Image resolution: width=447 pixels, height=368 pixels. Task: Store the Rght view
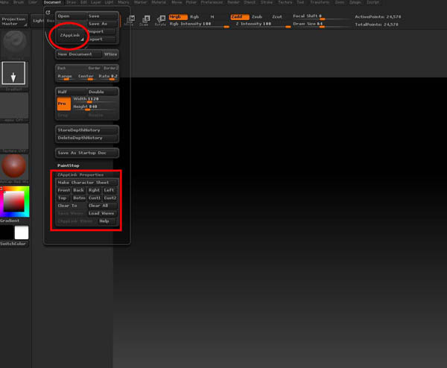pyautogui.click(x=94, y=190)
